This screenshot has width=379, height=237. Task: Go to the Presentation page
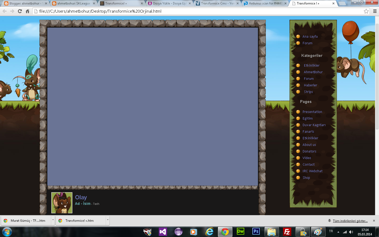click(312, 112)
